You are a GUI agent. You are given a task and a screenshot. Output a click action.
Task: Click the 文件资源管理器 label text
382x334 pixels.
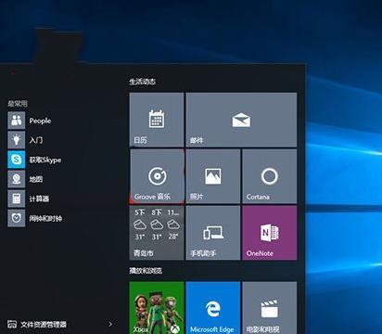[x=44, y=324]
